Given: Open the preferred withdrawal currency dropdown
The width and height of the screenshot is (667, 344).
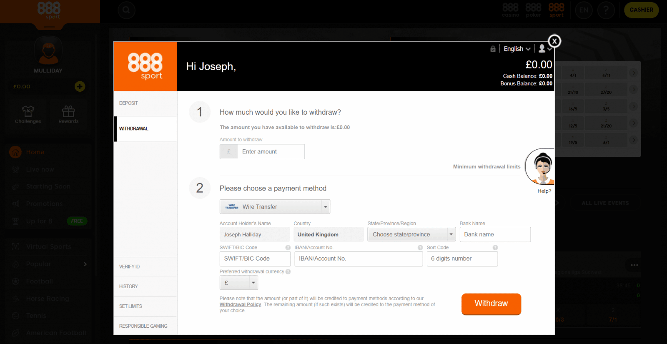Looking at the screenshot, I should tap(239, 283).
